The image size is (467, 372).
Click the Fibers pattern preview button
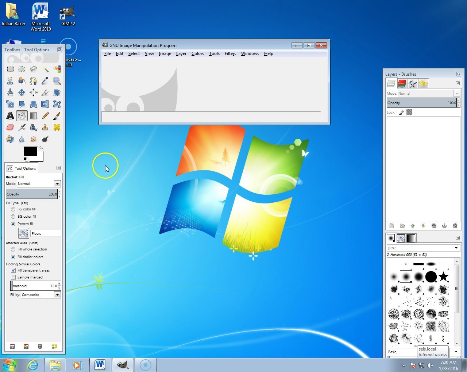24,233
